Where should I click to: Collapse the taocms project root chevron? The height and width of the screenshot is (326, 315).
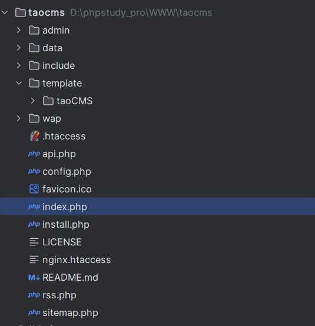coord(5,12)
